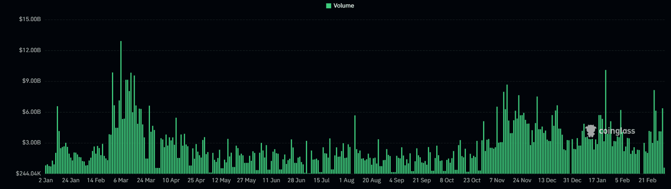Toggle the Volume series legend label
The width and height of the screenshot is (671, 189).
coord(343,6)
